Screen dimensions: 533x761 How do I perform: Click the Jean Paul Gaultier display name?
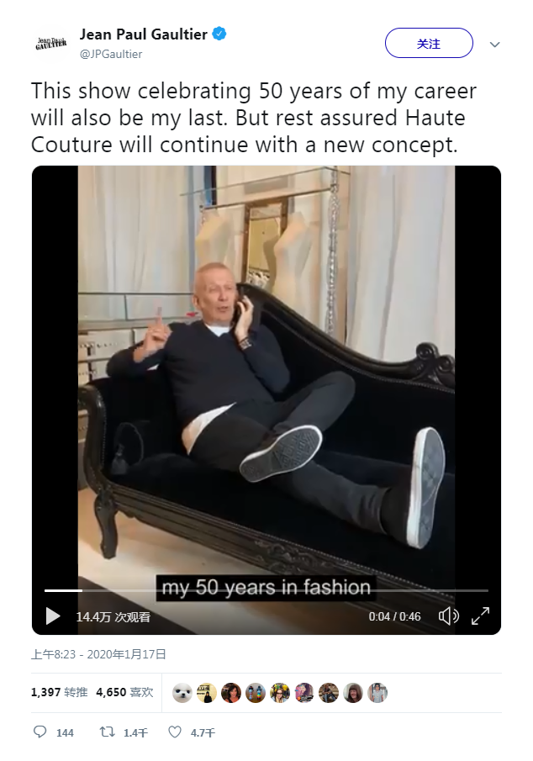(144, 34)
